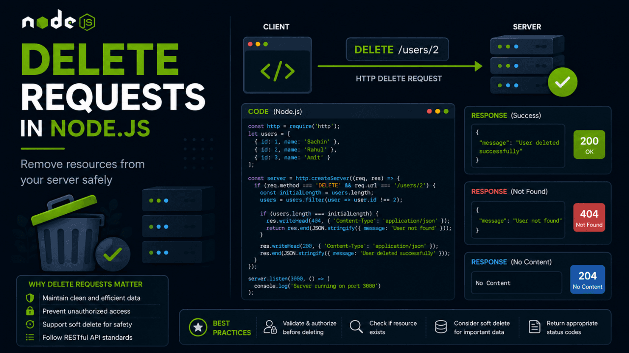Click the users.filter code line
629x353 pixels.
(x=331, y=200)
